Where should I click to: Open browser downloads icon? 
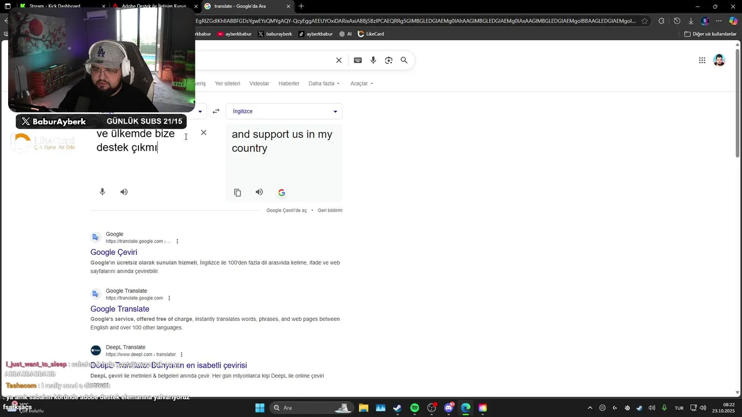690,21
